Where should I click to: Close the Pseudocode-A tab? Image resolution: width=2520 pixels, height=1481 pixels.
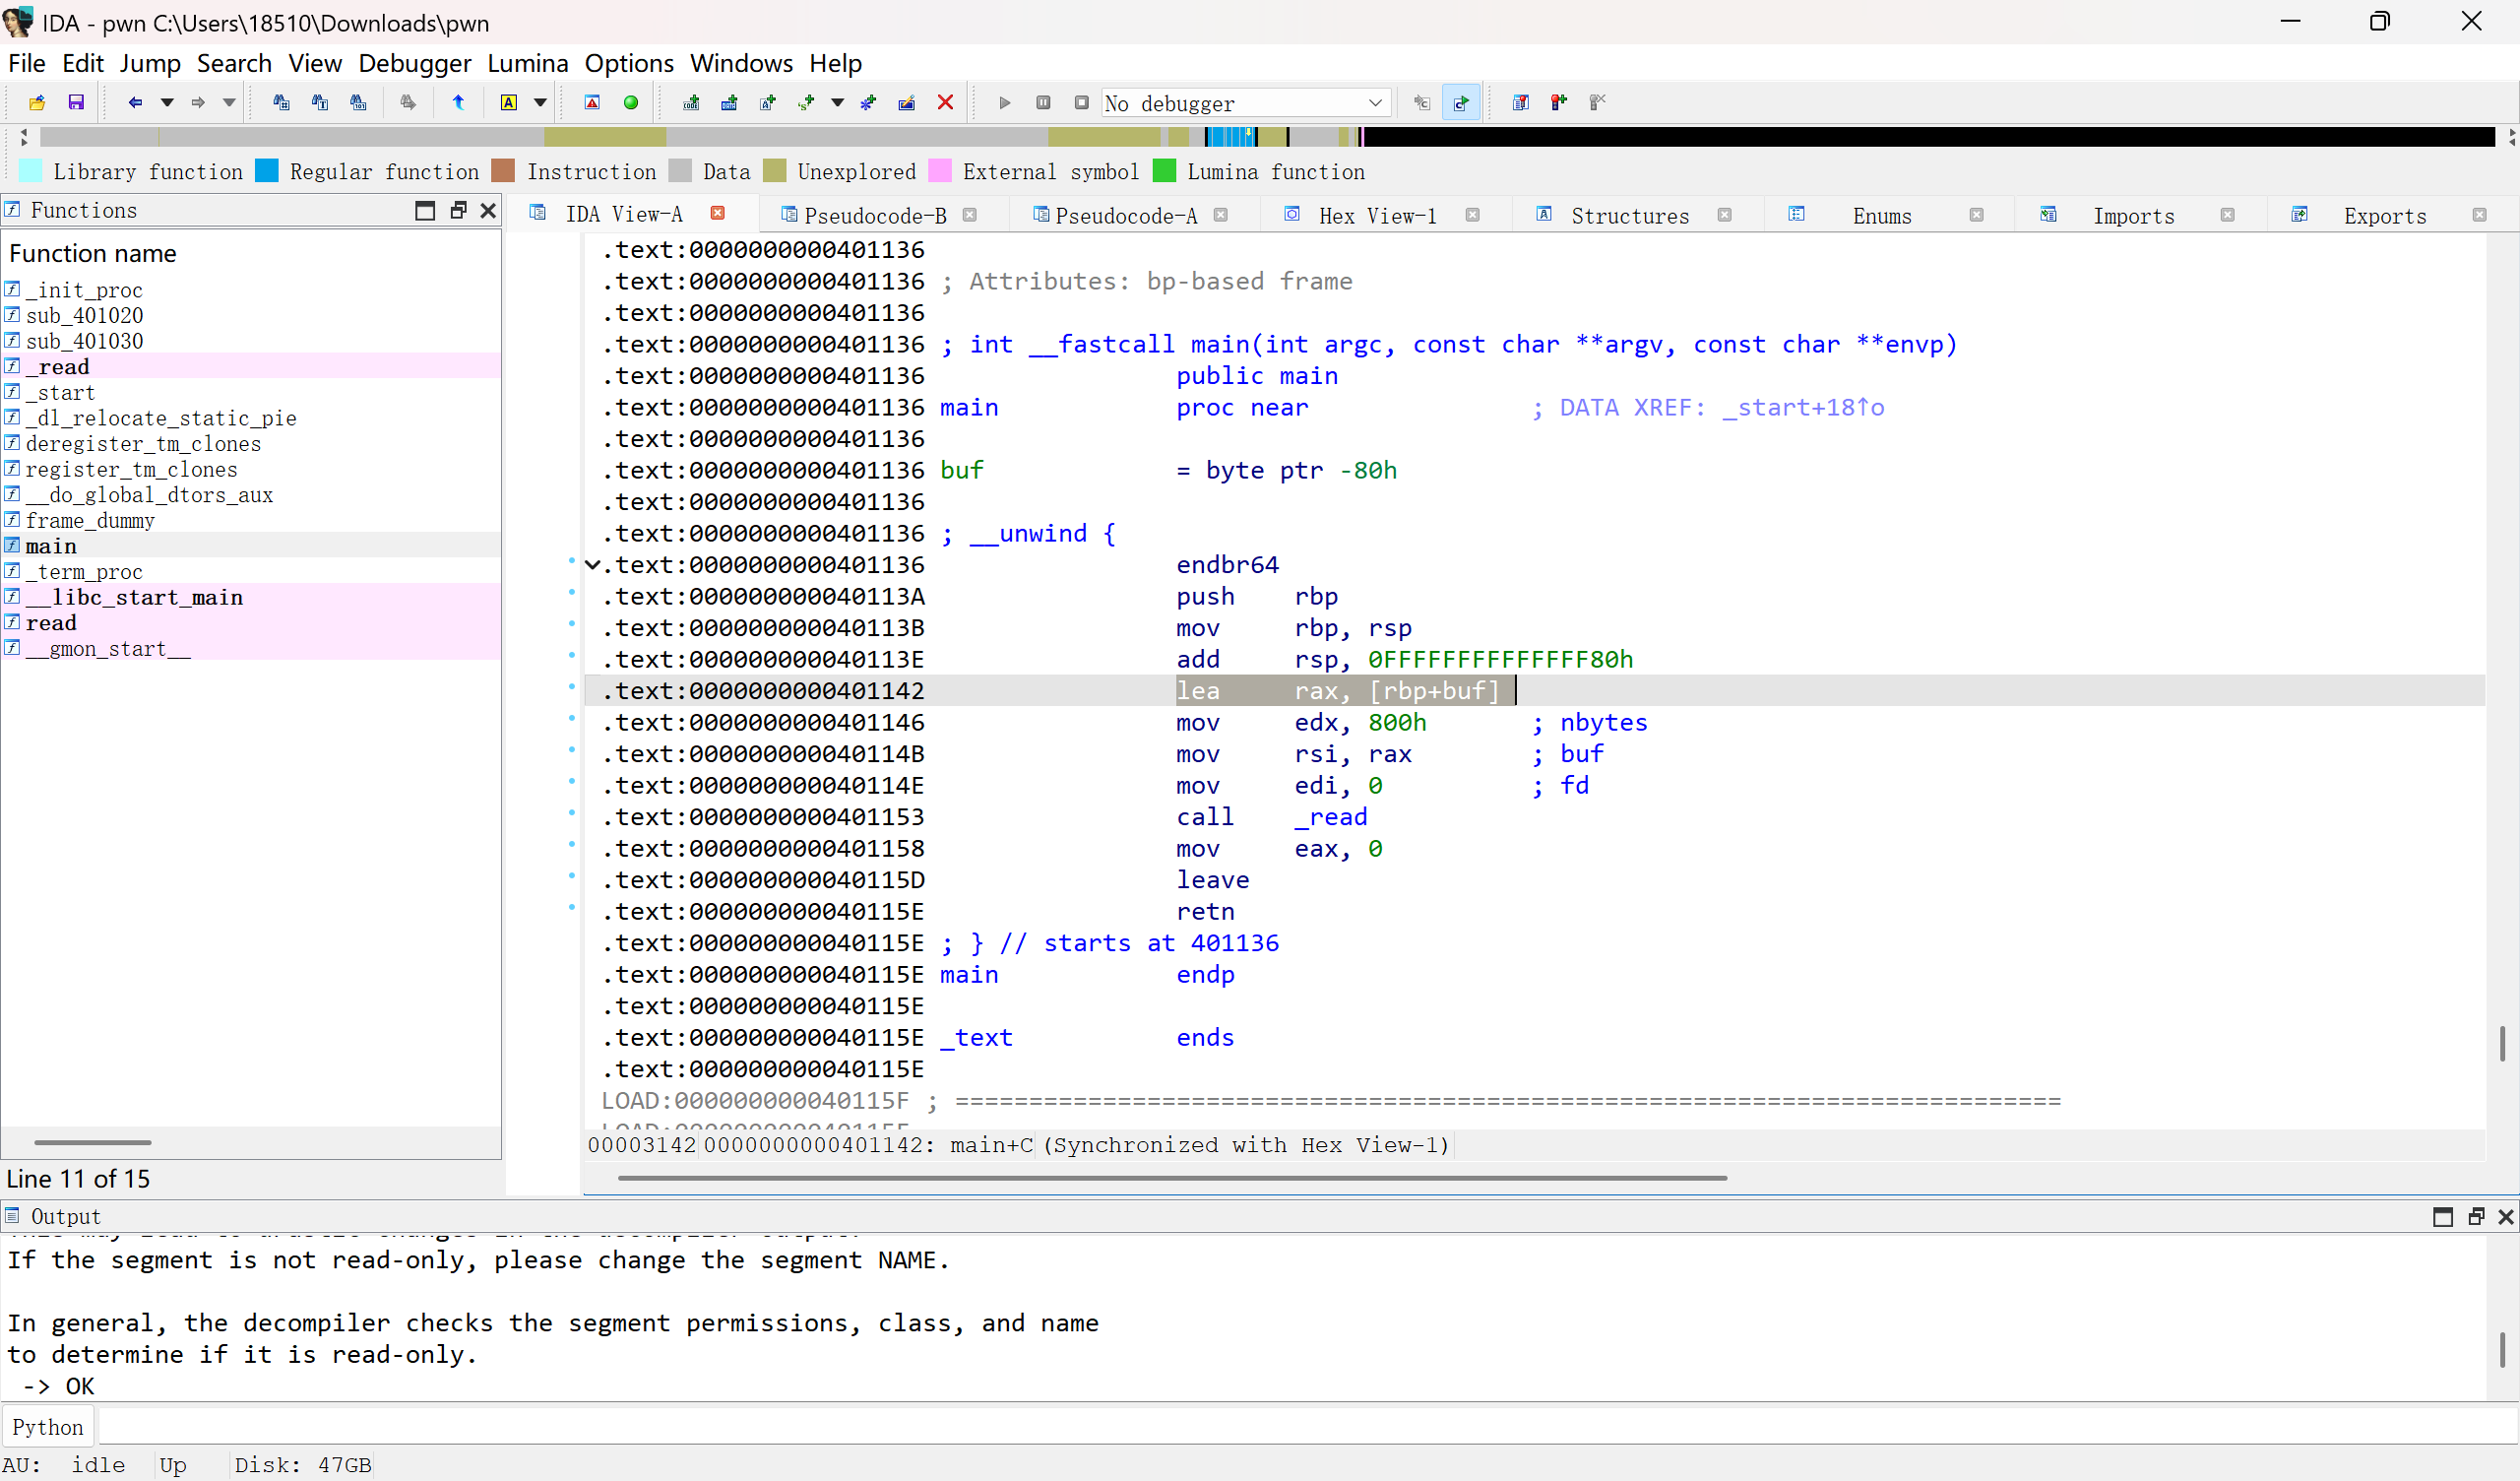(x=1220, y=214)
